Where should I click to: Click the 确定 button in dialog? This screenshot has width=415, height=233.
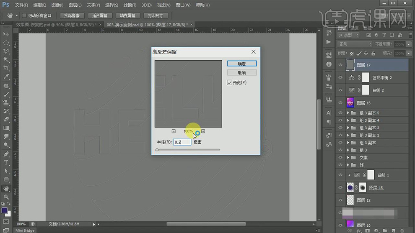click(x=241, y=64)
